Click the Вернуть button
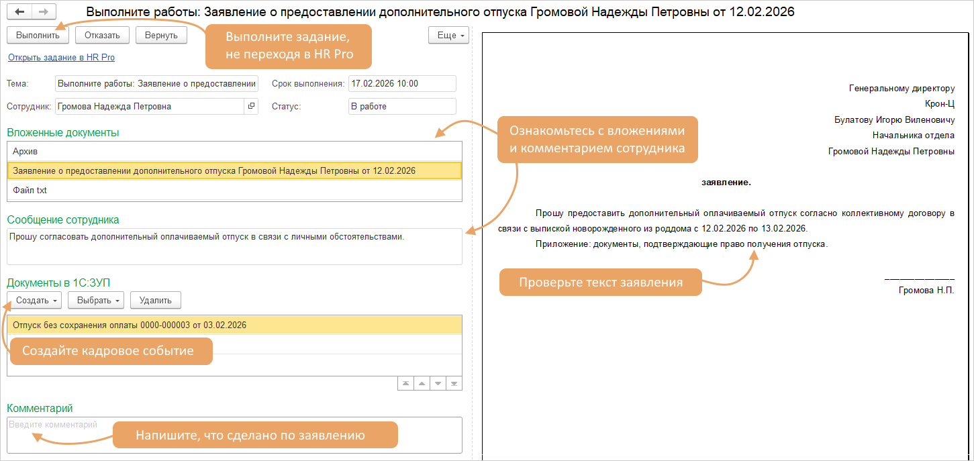The image size is (974, 461). pyautogui.click(x=160, y=36)
